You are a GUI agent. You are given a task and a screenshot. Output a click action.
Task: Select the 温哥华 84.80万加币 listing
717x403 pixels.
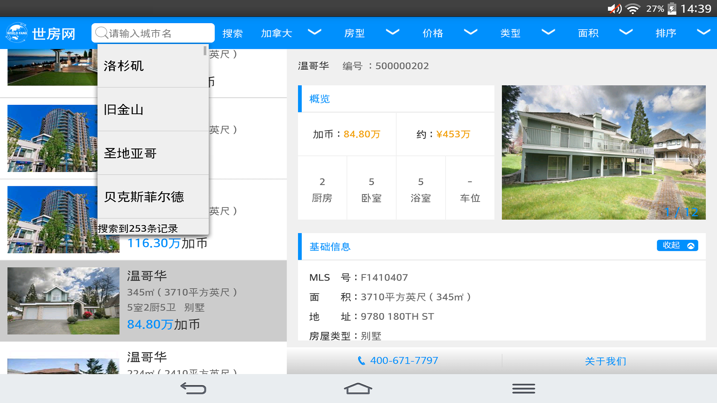(x=143, y=301)
